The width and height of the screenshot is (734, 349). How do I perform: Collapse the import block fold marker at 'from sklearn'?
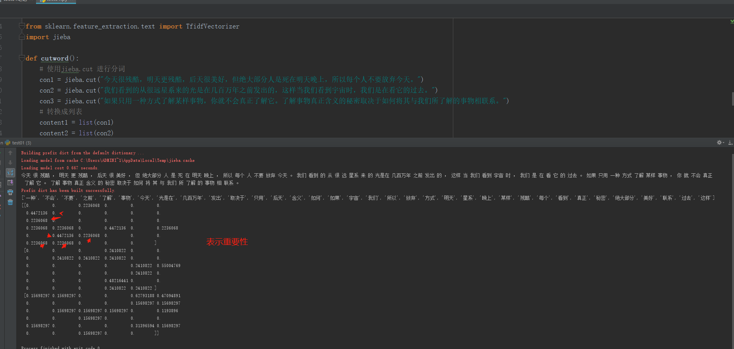(22, 26)
